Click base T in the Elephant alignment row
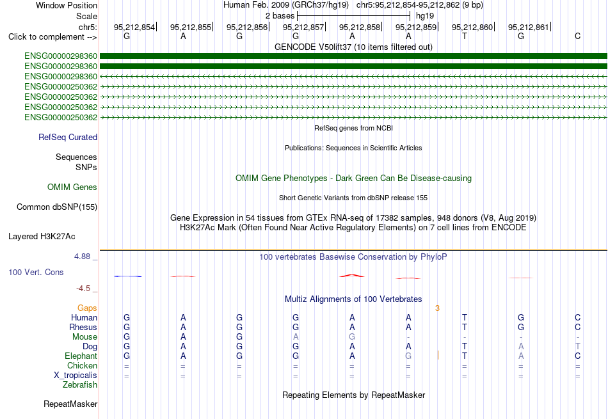The height and width of the screenshot is (419, 608). pos(465,356)
